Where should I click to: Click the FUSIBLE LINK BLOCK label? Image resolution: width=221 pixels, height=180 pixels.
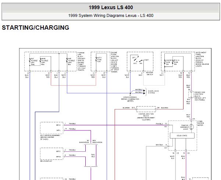(x=82, y=61)
